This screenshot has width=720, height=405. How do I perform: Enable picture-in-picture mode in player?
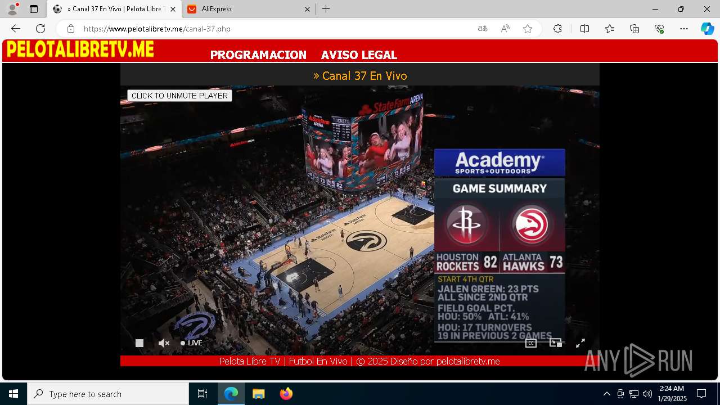point(556,343)
